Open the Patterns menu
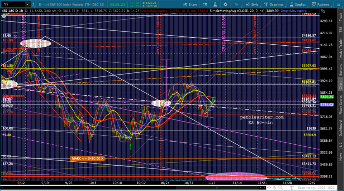 (x=321, y=4)
